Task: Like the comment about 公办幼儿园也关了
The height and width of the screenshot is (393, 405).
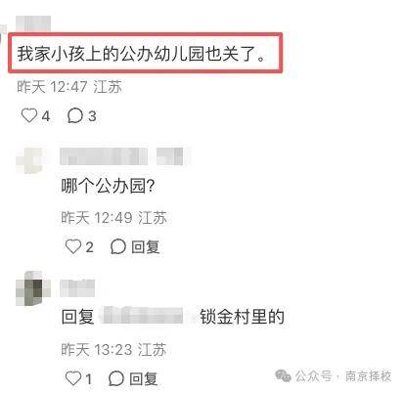Action: pos(29,115)
